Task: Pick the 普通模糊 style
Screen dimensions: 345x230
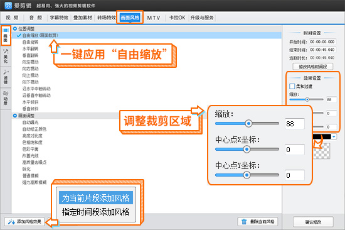Action: pos(30,175)
